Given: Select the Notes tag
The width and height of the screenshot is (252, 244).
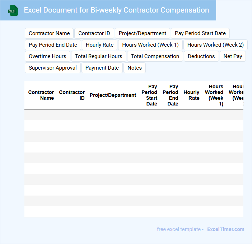Looking at the screenshot, I should pyautogui.click(x=135, y=68).
